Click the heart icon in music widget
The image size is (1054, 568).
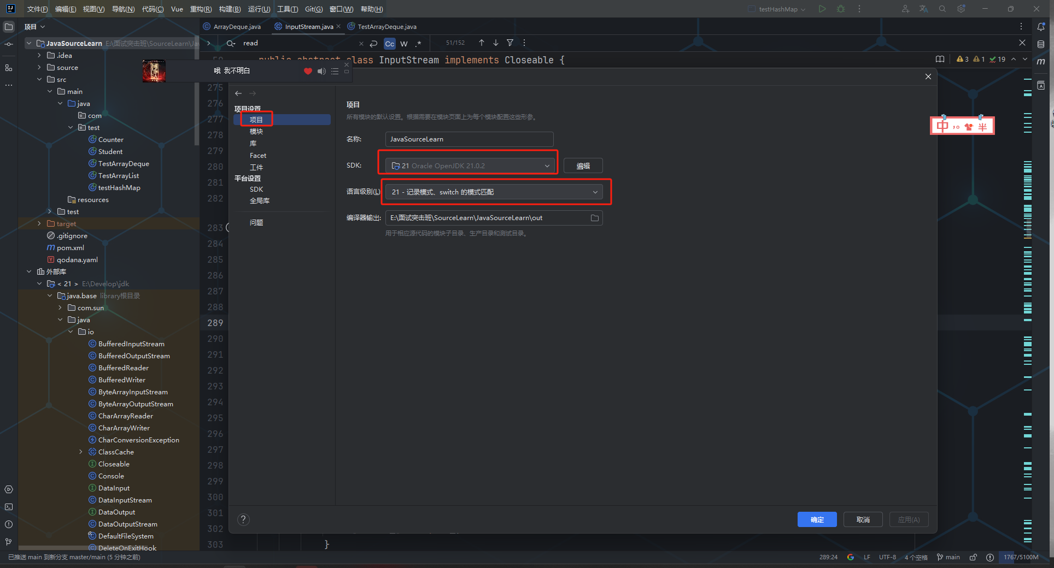coord(308,71)
